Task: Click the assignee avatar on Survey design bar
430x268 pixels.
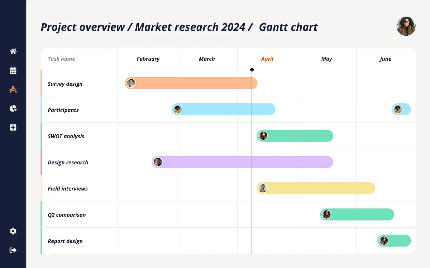Action: click(x=131, y=83)
